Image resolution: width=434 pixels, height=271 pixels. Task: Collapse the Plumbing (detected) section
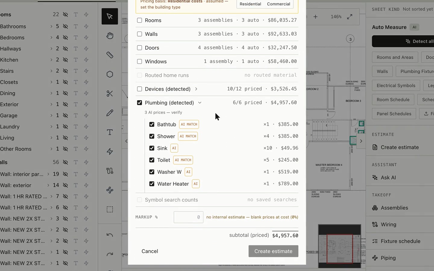click(x=200, y=103)
